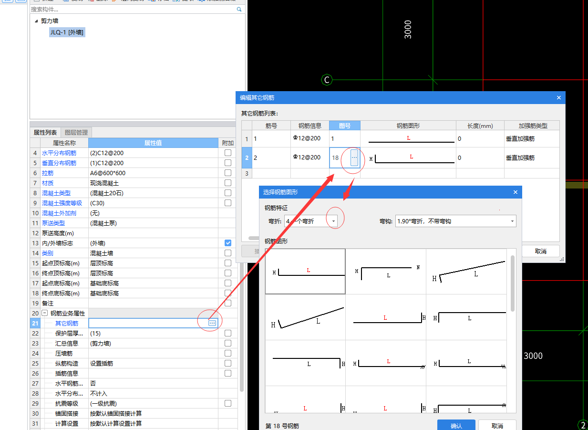Select the highlighted rebar shape thumbnail

click(305, 272)
